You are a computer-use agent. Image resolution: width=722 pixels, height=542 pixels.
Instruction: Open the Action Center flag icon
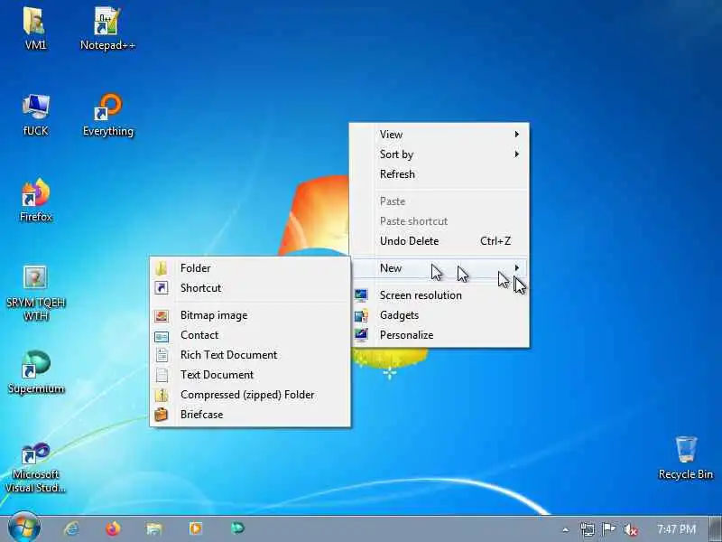pyautogui.click(x=608, y=529)
